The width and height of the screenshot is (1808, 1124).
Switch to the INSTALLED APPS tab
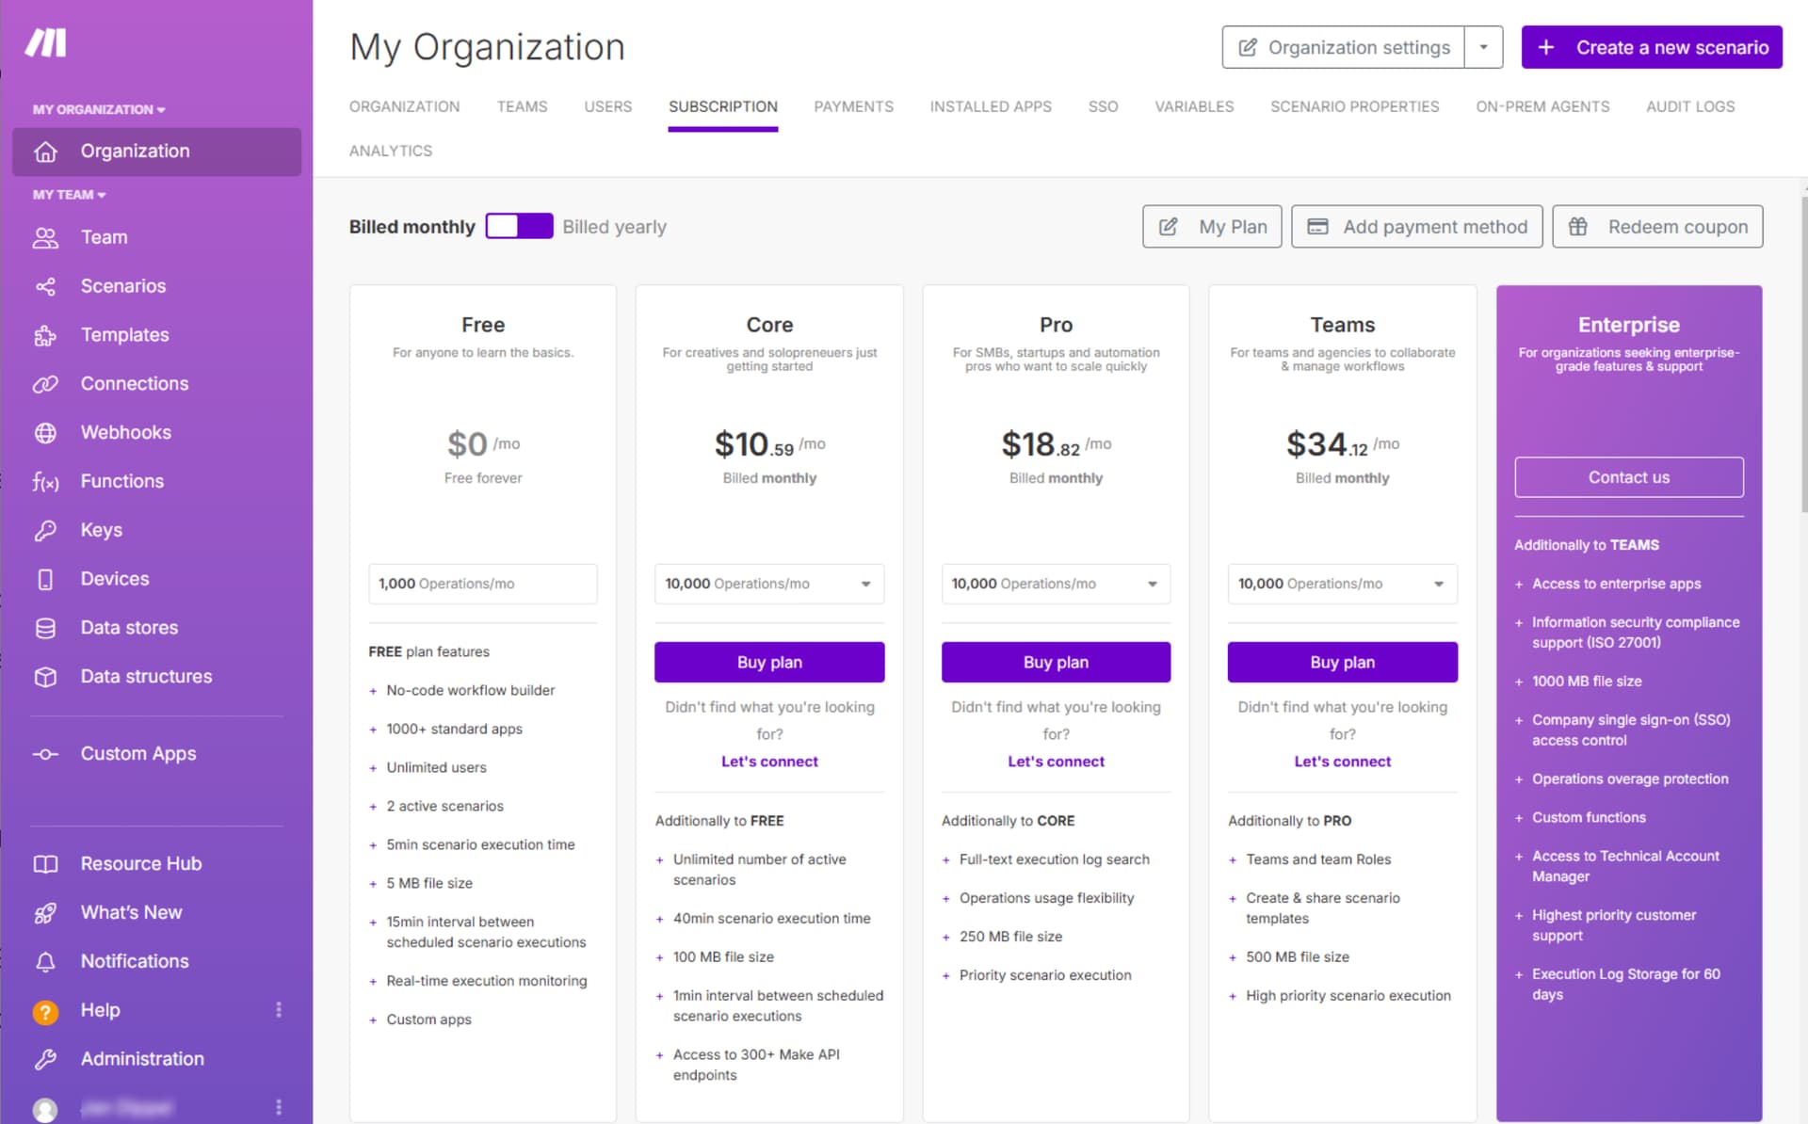(x=991, y=106)
